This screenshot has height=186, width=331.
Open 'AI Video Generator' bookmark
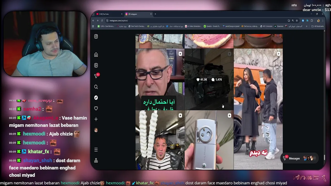tap(193, 26)
